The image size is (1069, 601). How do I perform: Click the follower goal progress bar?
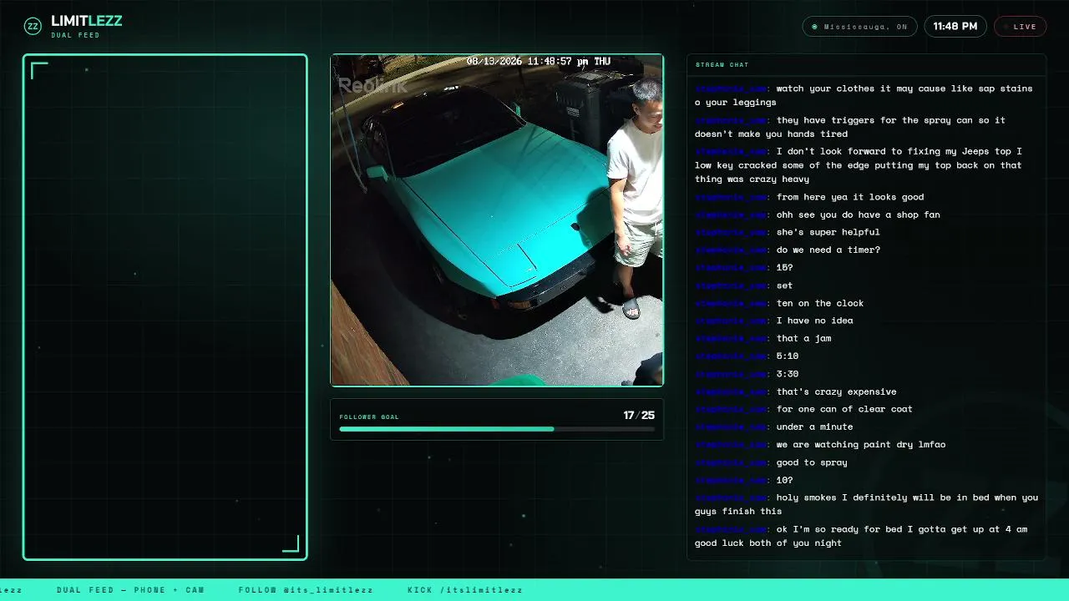(497, 429)
